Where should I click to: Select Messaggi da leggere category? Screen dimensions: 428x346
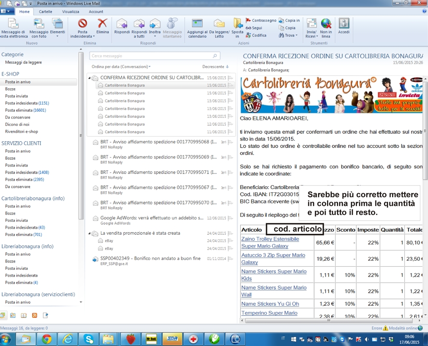(24, 62)
